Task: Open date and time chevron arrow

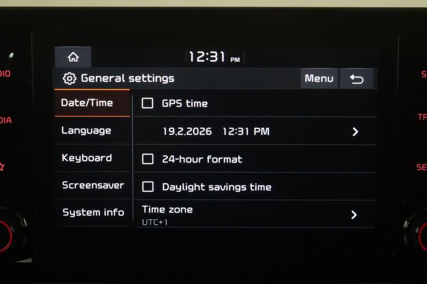Action: pos(355,132)
